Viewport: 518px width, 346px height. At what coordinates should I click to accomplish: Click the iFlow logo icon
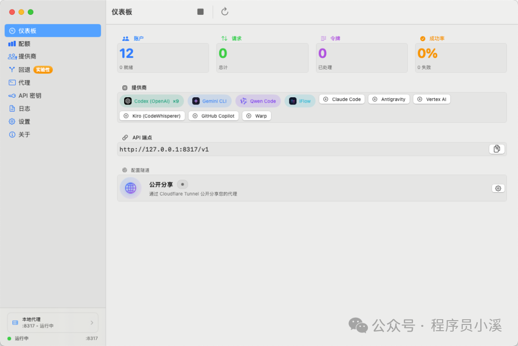pyautogui.click(x=293, y=101)
